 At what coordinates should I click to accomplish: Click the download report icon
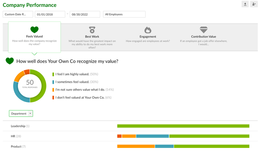tap(245, 4)
